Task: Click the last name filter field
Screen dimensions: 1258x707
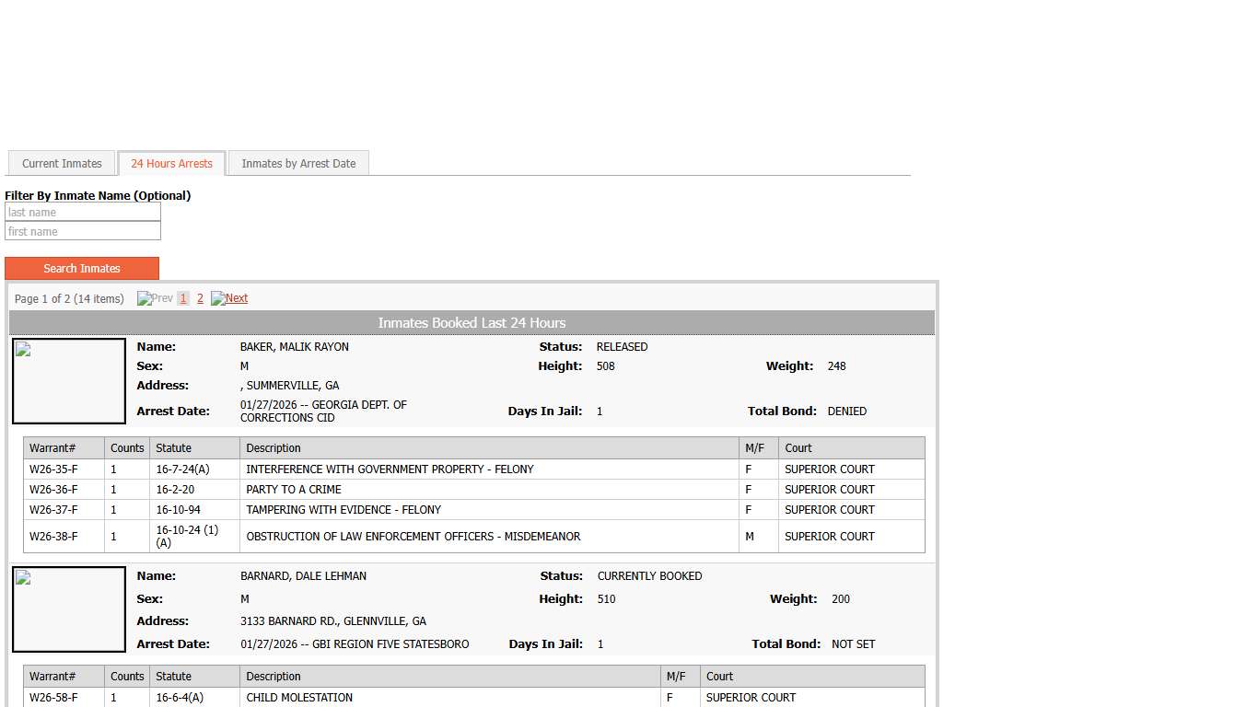Action: [x=83, y=213]
